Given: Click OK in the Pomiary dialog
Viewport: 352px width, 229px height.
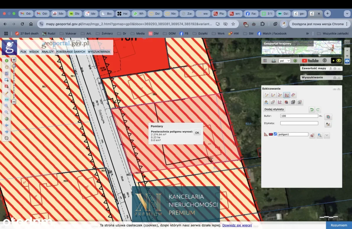Looking at the screenshot, I should 197,133.
